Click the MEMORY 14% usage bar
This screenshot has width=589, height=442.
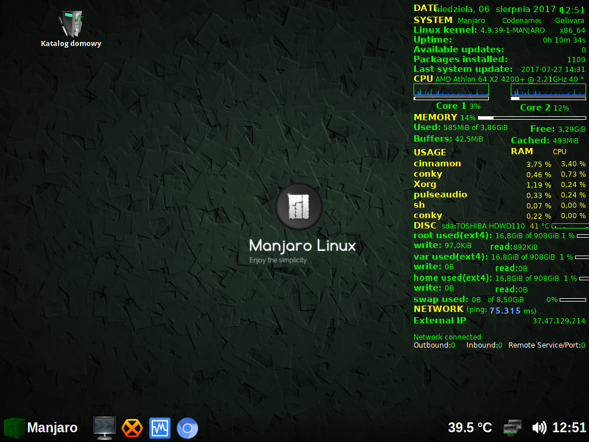coord(532,118)
